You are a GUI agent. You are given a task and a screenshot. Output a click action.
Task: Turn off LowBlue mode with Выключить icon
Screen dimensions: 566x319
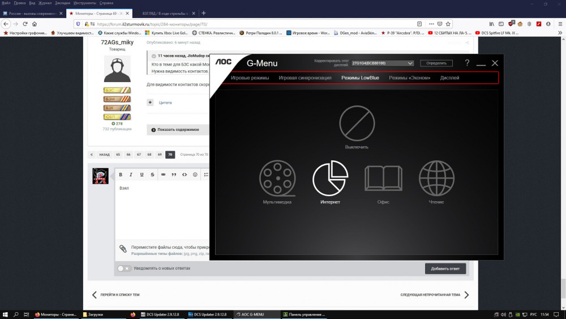[357, 123]
